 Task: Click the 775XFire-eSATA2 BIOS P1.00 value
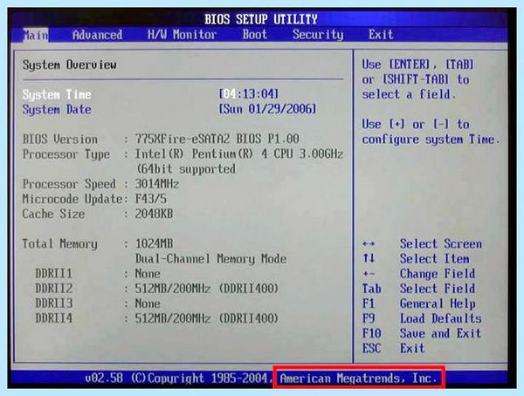point(217,139)
